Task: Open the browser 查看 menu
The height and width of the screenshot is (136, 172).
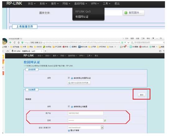Action: pos(132,39)
